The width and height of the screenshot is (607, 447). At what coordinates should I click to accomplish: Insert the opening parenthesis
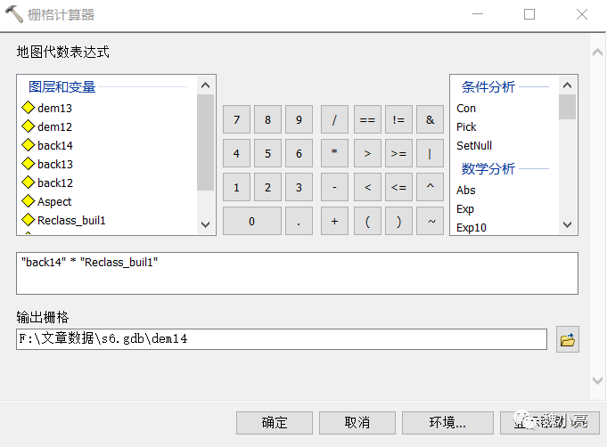[367, 221]
